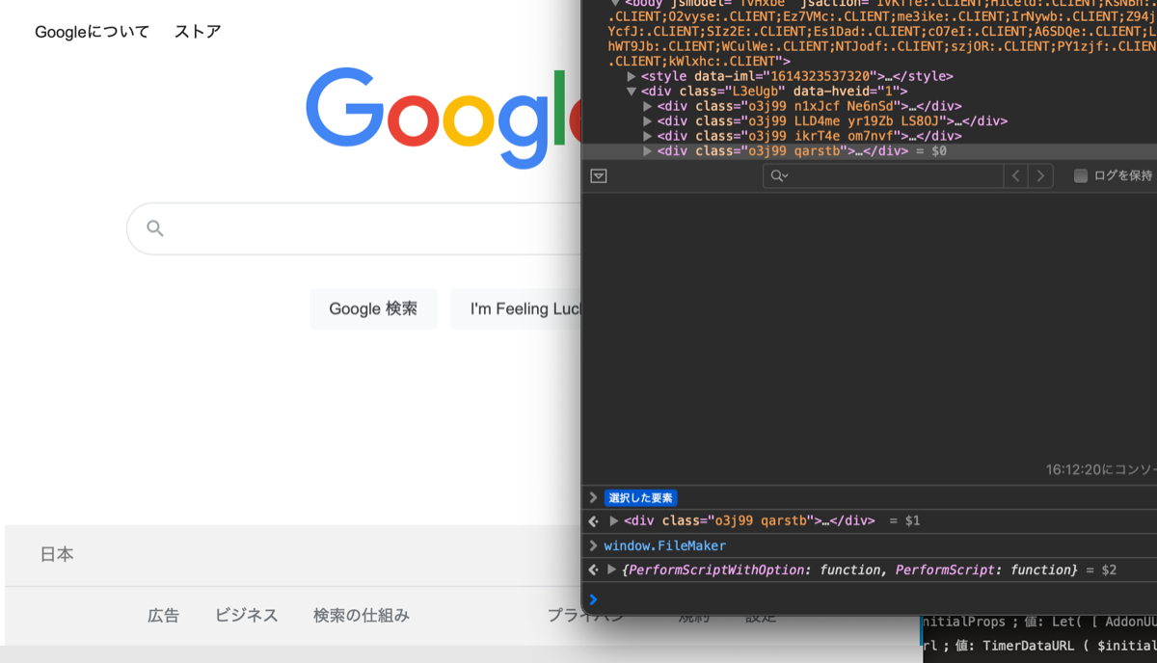Enable the ログを保持 checkbox

[x=1081, y=175]
